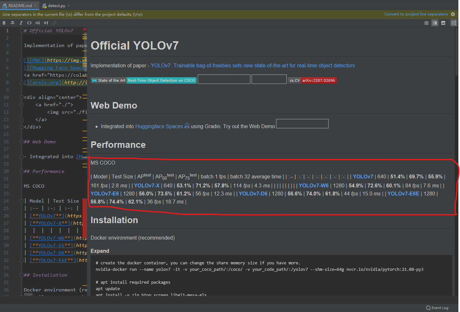Click the 'Performance' heading in preview
The width and height of the screenshot is (460, 312).
118,145
